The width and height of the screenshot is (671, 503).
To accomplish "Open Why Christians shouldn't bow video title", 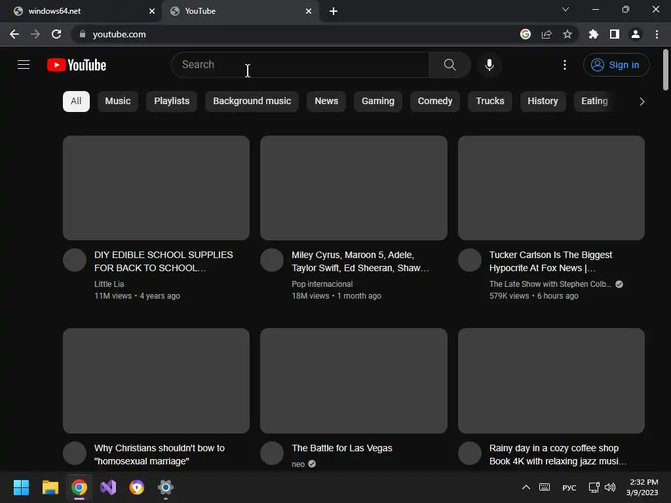I will [x=159, y=455].
